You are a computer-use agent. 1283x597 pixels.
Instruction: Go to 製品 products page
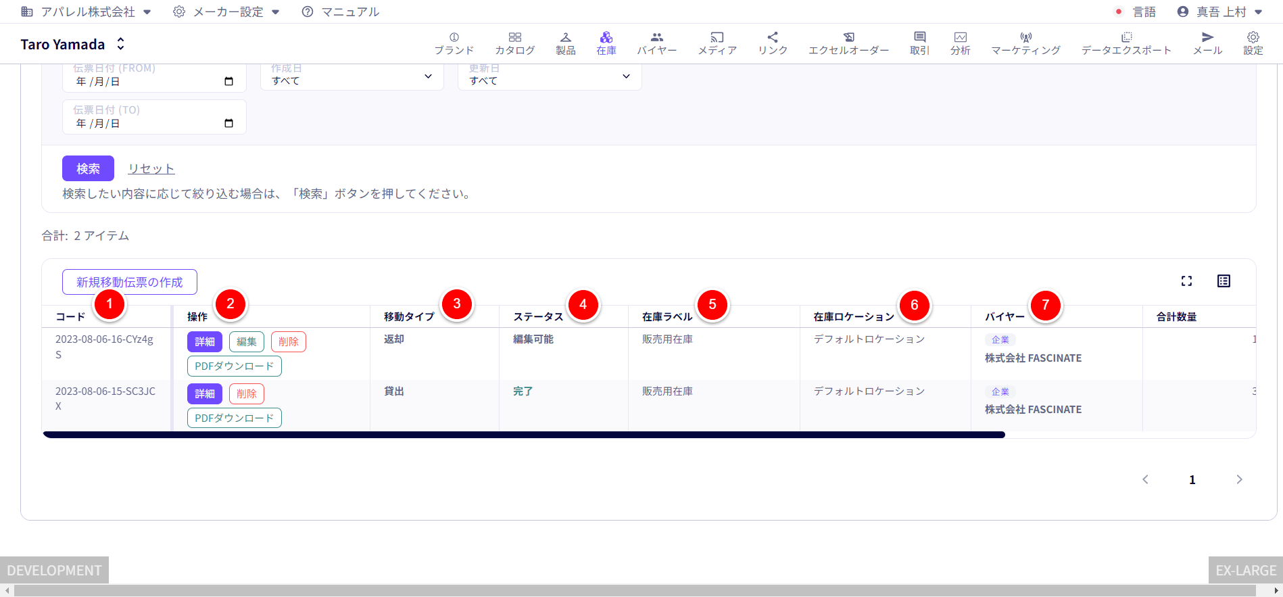click(565, 43)
